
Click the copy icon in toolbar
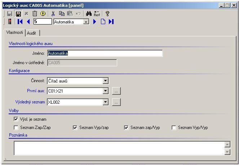[x=62, y=14]
